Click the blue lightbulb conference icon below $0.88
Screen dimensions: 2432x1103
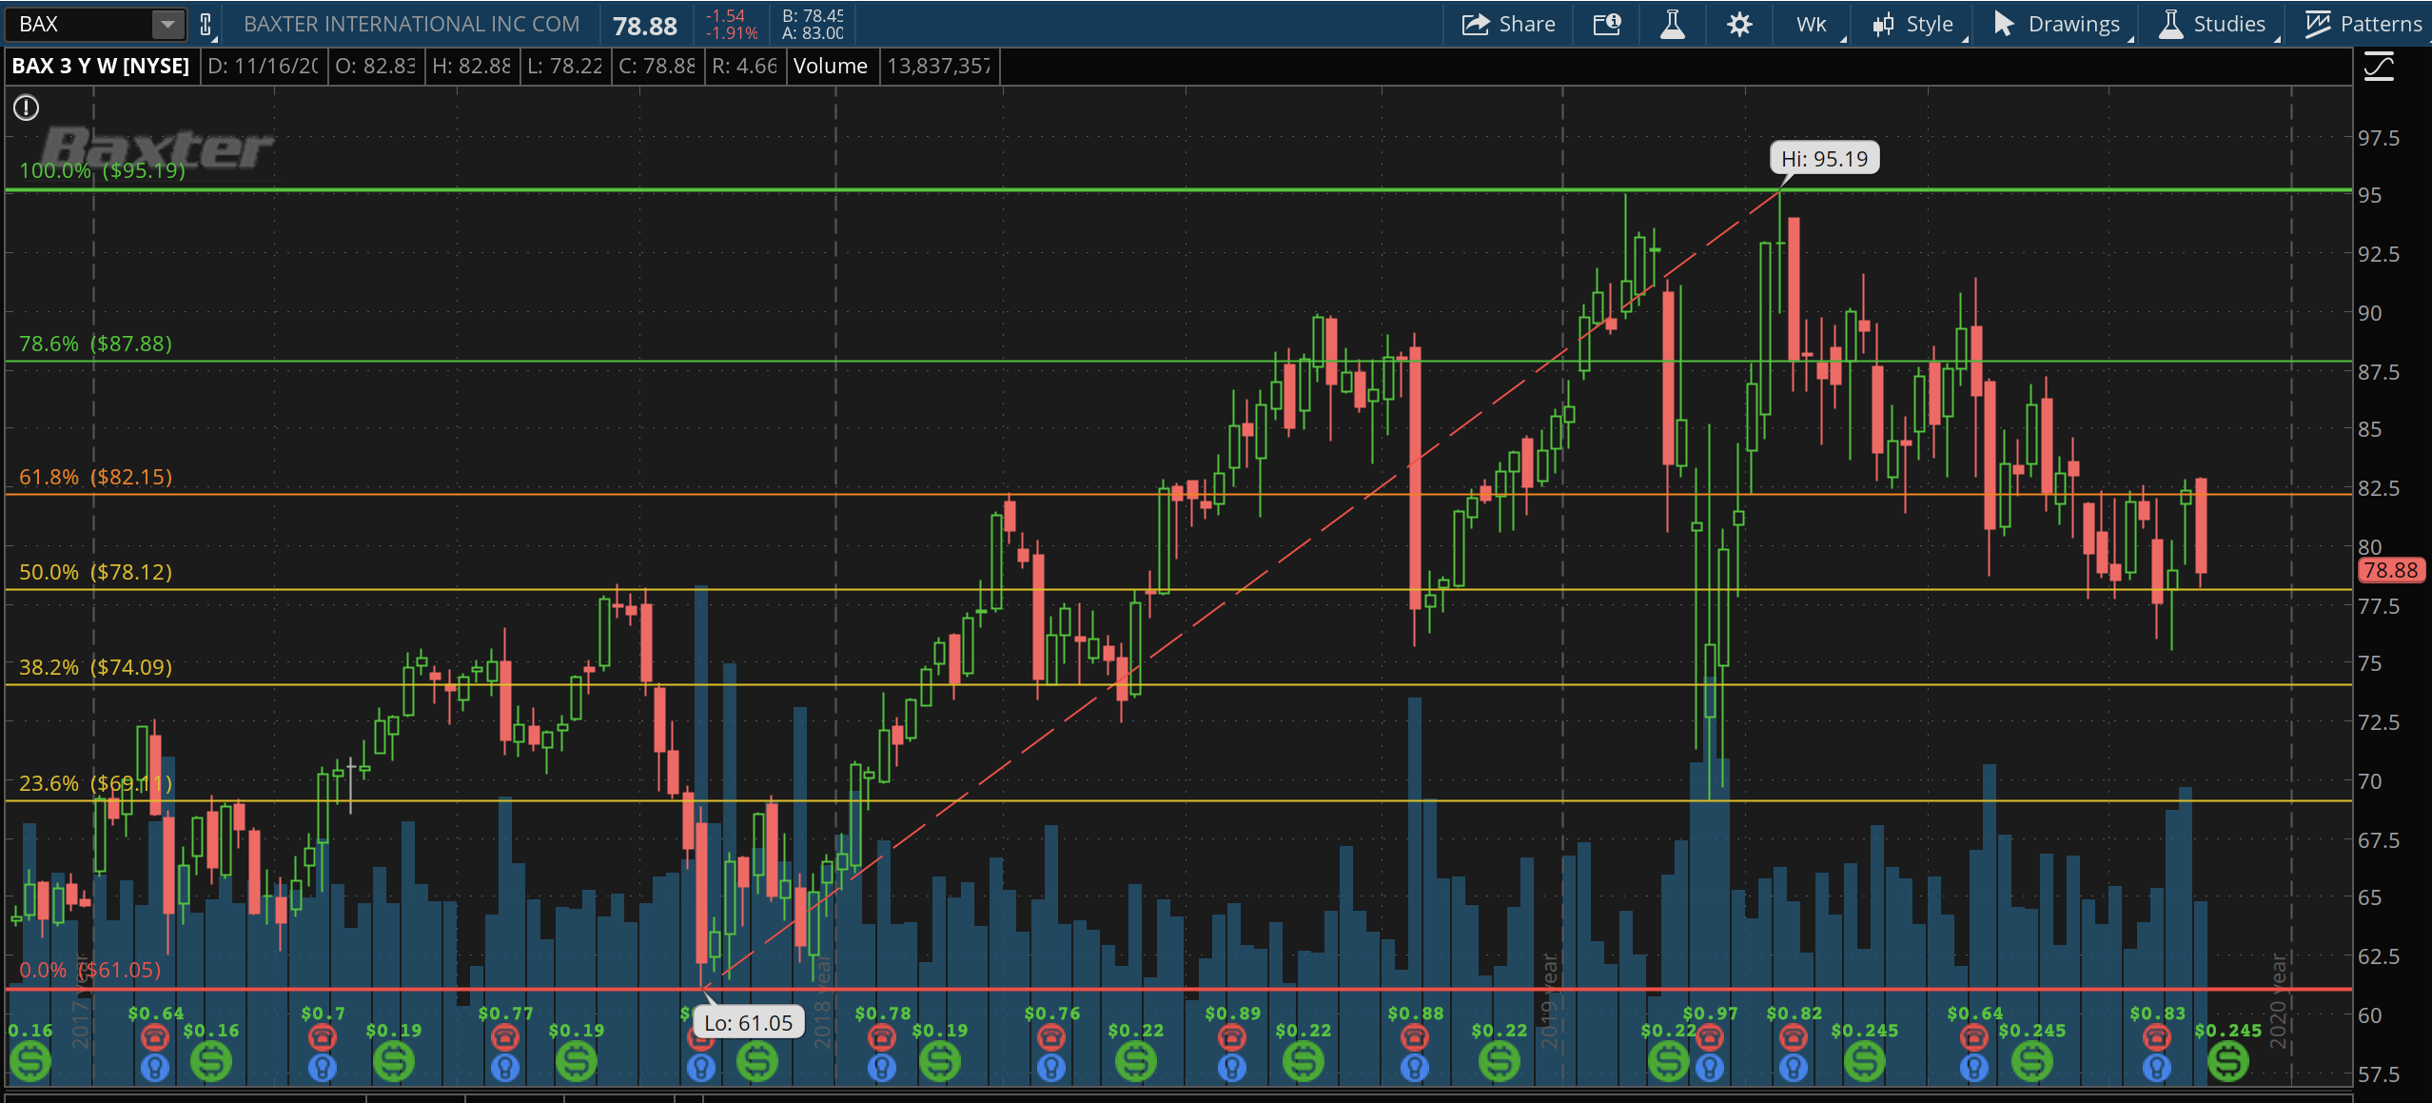(x=1415, y=1068)
